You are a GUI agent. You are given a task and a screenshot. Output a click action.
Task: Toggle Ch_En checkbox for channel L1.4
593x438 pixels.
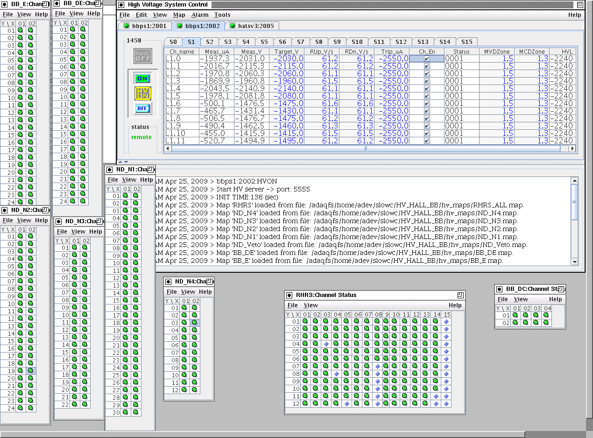pyautogui.click(x=427, y=89)
